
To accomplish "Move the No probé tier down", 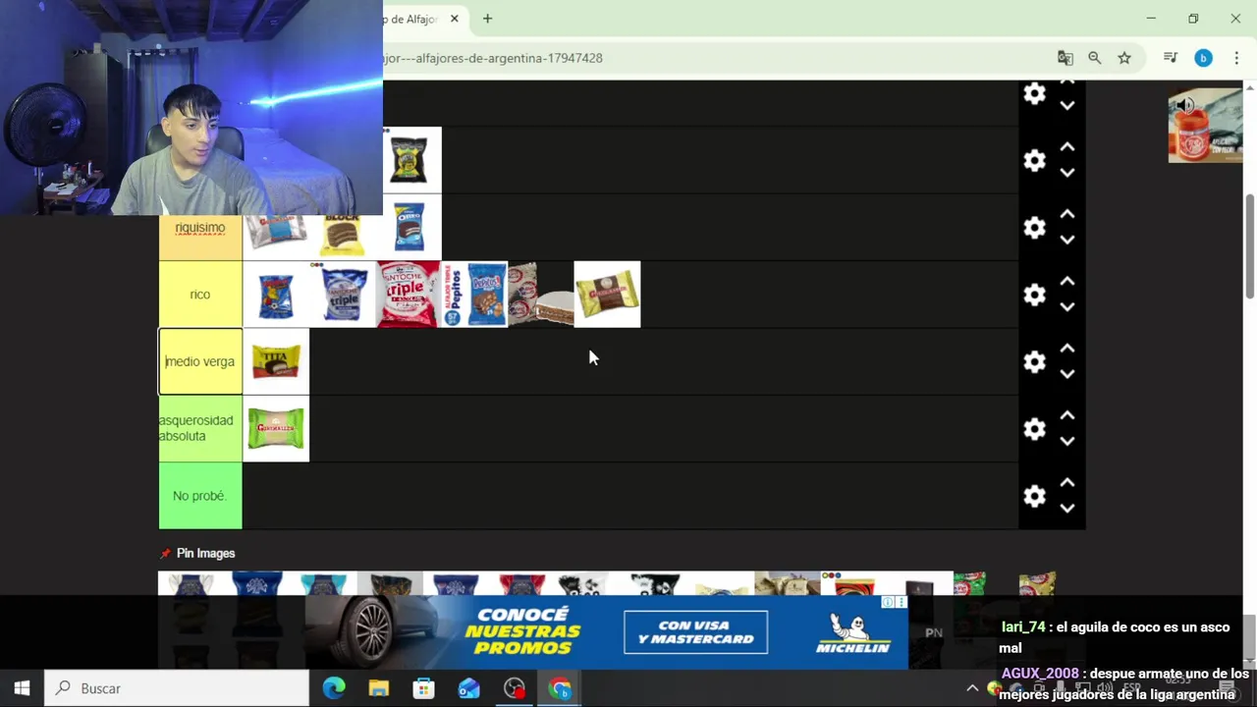I will click(x=1067, y=509).
